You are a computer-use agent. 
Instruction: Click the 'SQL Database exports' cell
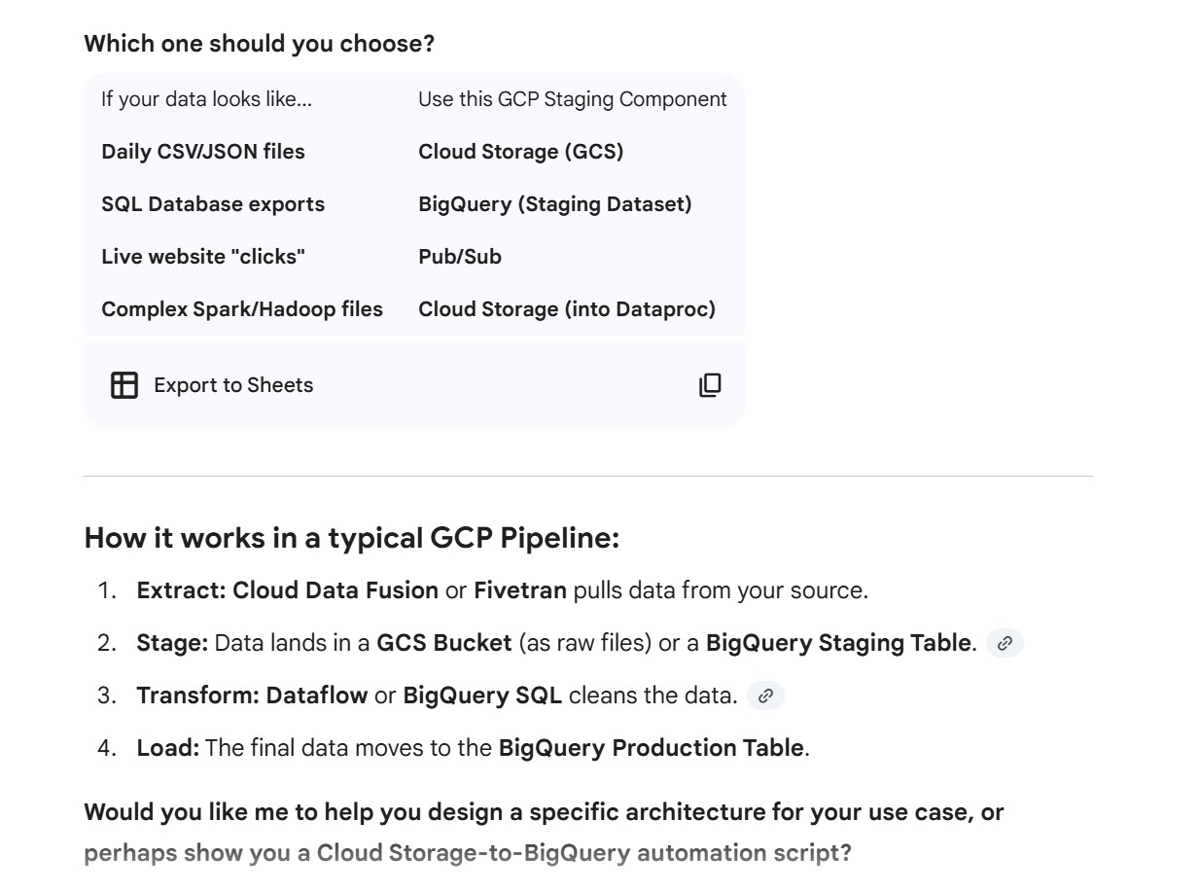tap(213, 204)
